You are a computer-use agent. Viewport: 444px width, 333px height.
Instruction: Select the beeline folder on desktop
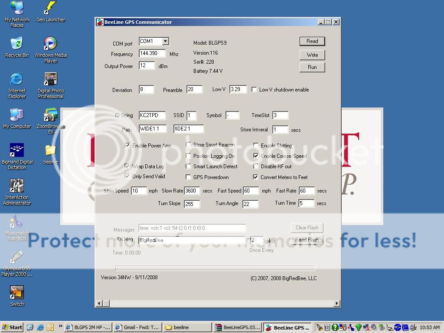point(51,154)
